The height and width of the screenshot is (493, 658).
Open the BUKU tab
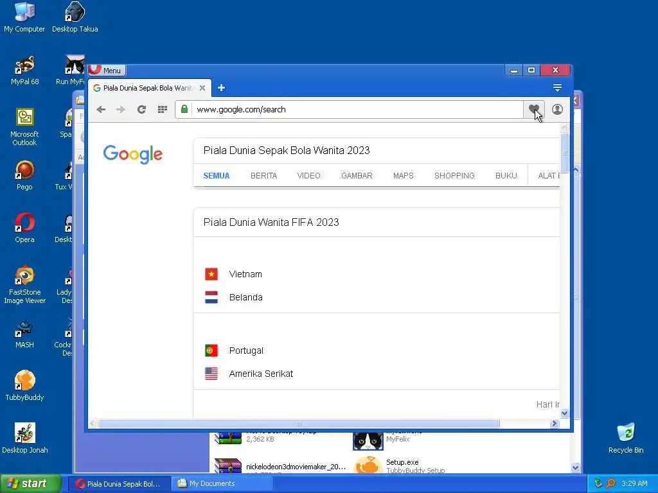[x=506, y=176]
